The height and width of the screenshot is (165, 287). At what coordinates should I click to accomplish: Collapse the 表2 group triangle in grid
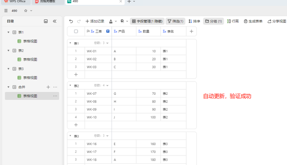tap(70, 85)
